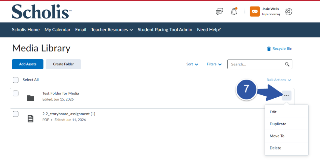Screen dimensions: 320x167
Task: Select Delete in the context menu
Action: click(x=287, y=148)
